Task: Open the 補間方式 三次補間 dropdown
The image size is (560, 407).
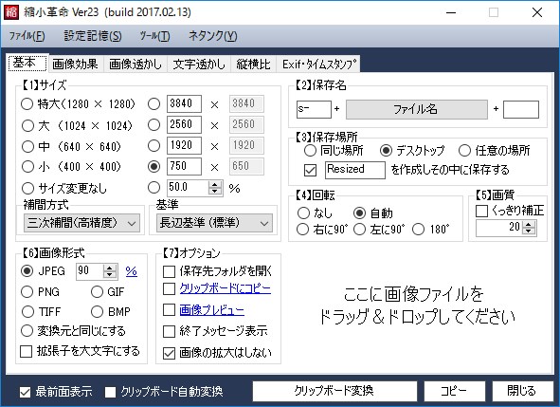Action: (x=81, y=223)
